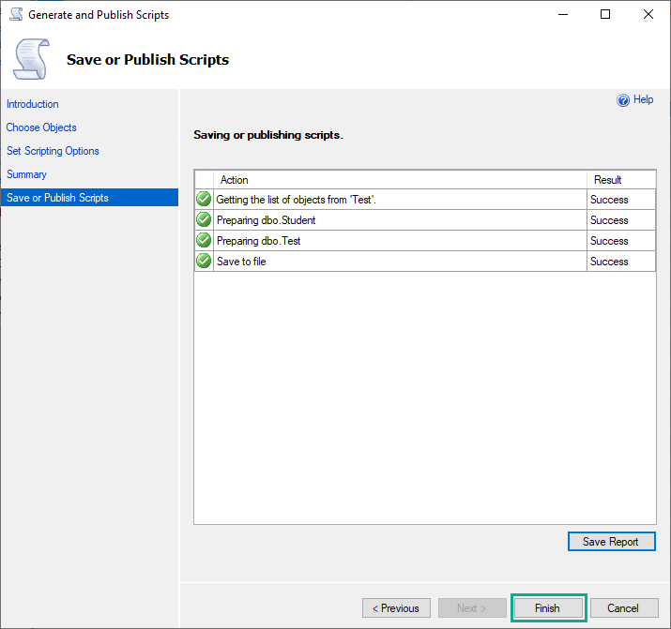The height and width of the screenshot is (629, 671).
Task: Click the success icon for Preparing dbo.Student
Action: pos(204,220)
